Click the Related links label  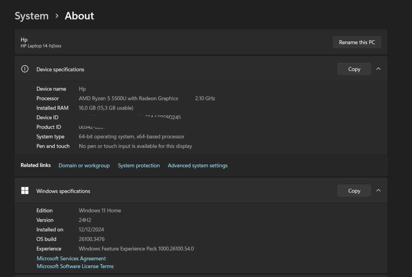click(x=36, y=165)
